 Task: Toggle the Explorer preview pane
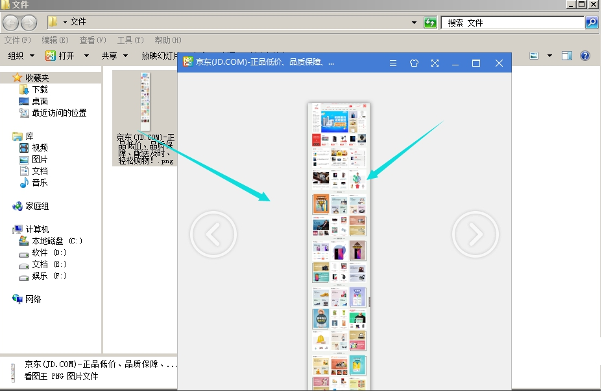click(x=567, y=56)
